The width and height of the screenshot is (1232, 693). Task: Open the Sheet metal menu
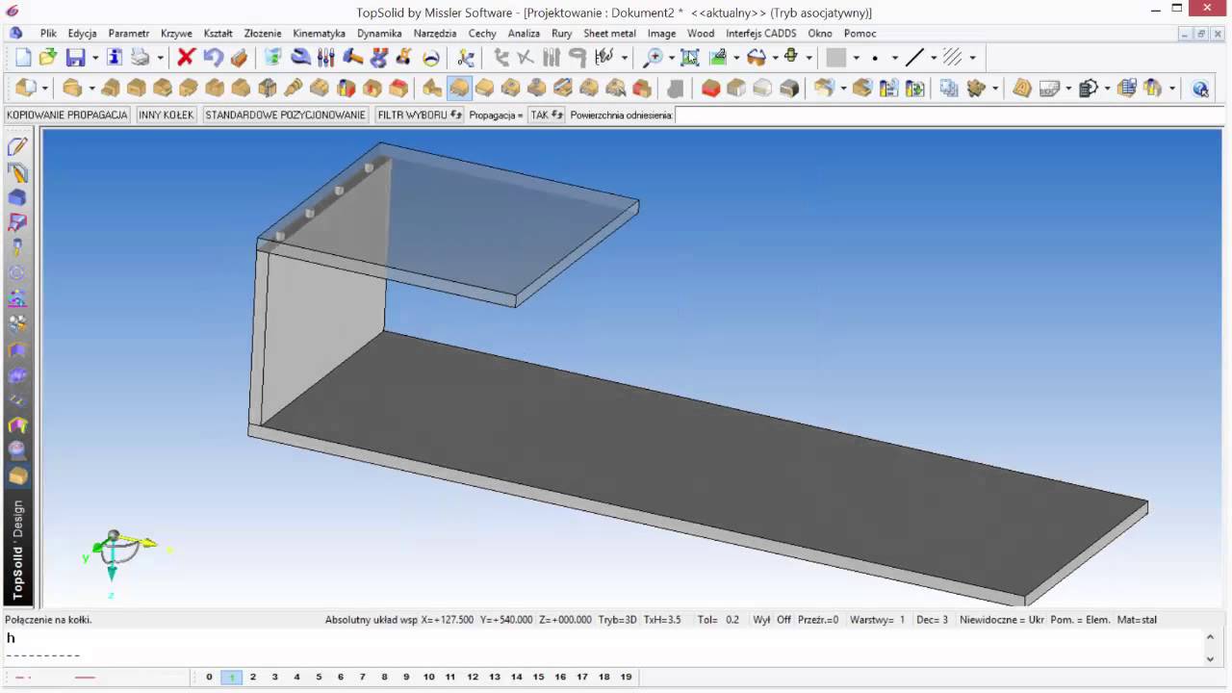tap(609, 33)
